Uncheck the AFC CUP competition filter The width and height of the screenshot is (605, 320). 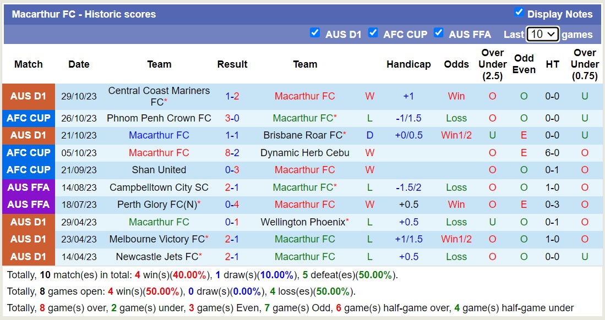pyautogui.click(x=373, y=33)
